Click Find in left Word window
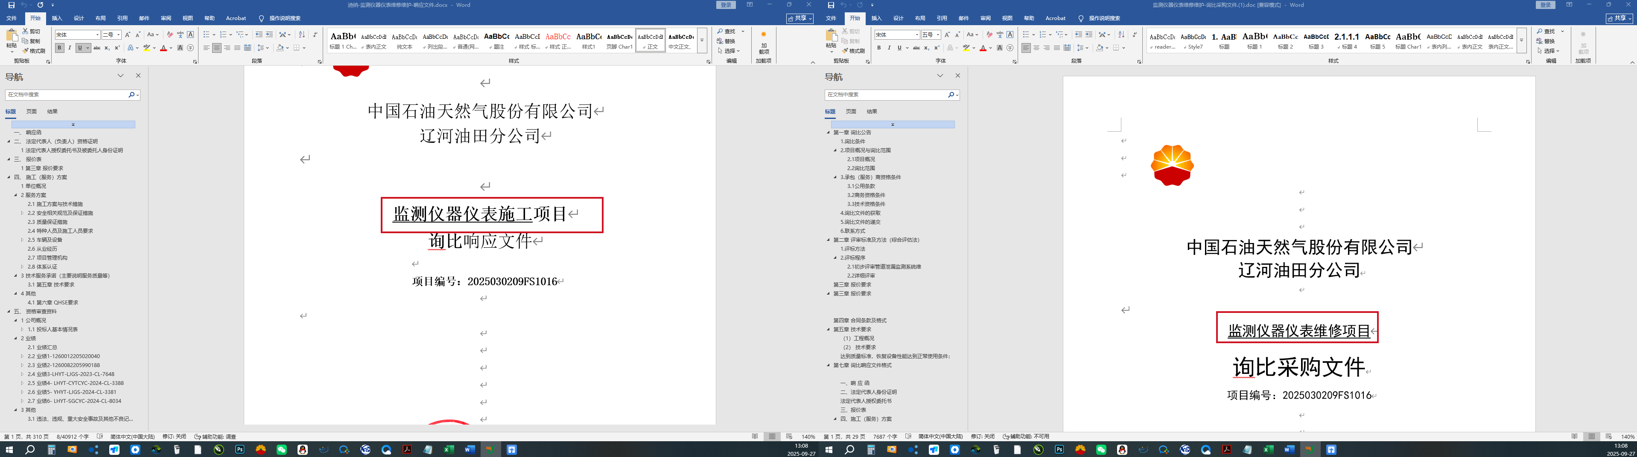Viewport: 1637px width, 457px height. (727, 31)
